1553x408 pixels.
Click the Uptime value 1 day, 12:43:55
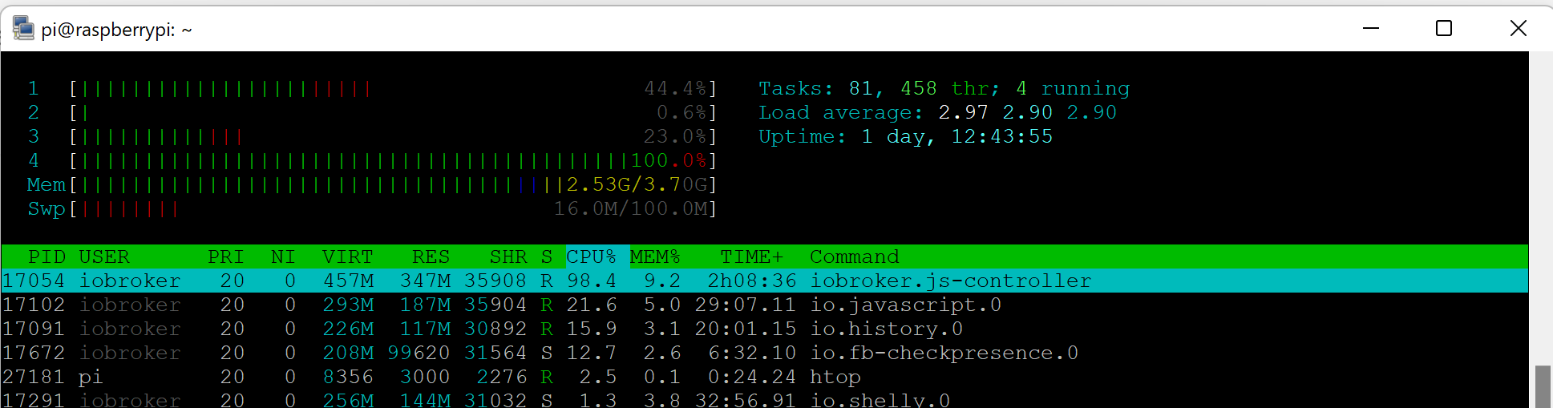[x=956, y=136]
